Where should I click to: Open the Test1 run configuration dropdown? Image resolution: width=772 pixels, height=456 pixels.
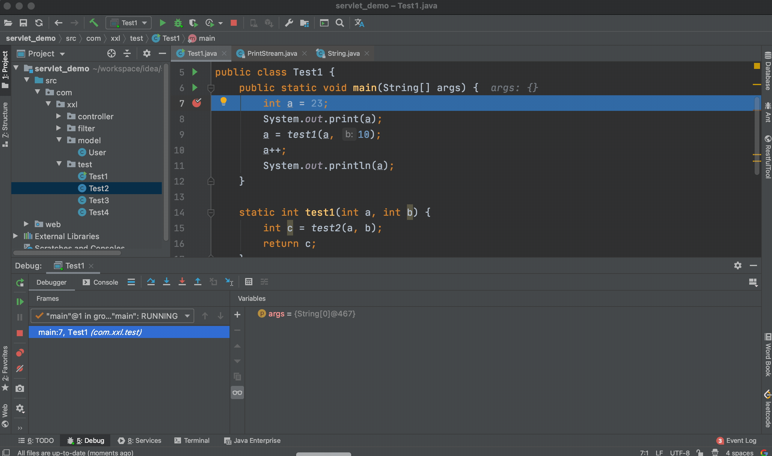(x=129, y=23)
